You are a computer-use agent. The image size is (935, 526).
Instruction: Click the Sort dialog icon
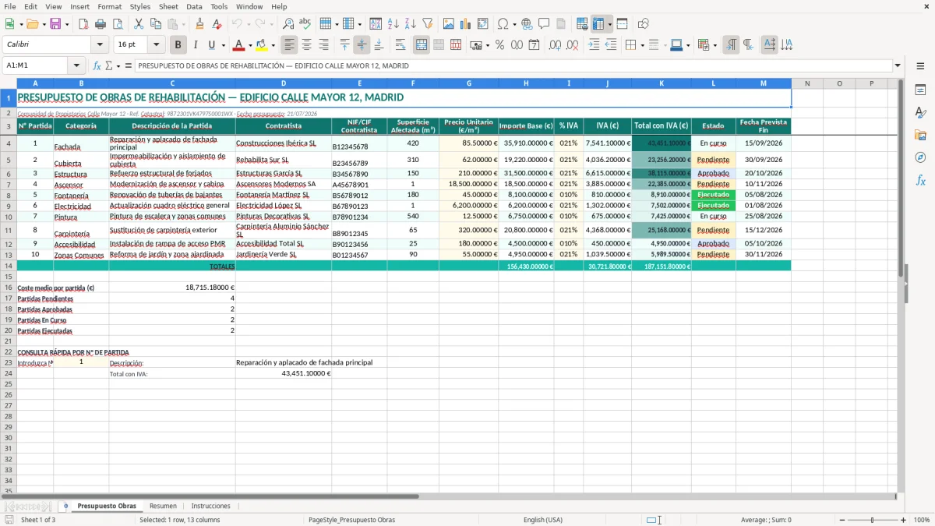[376, 24]
